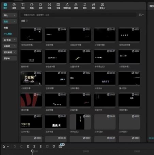Open the Effects tab with star icon

(41, 6)
